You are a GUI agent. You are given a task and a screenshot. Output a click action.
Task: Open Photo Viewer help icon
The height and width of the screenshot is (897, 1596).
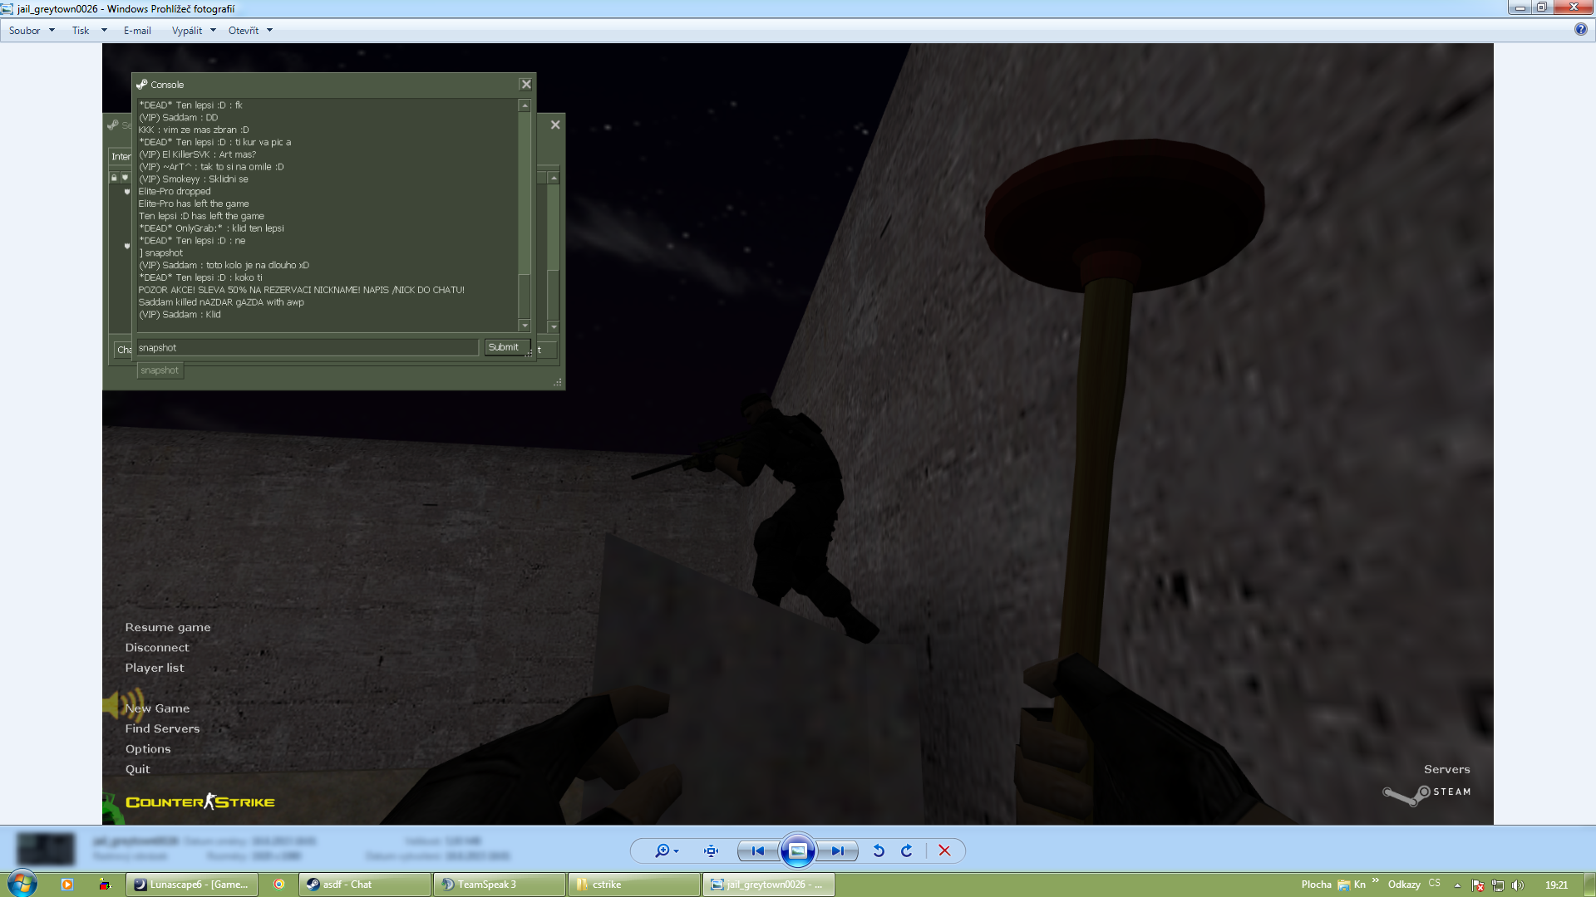(1580, 29)
